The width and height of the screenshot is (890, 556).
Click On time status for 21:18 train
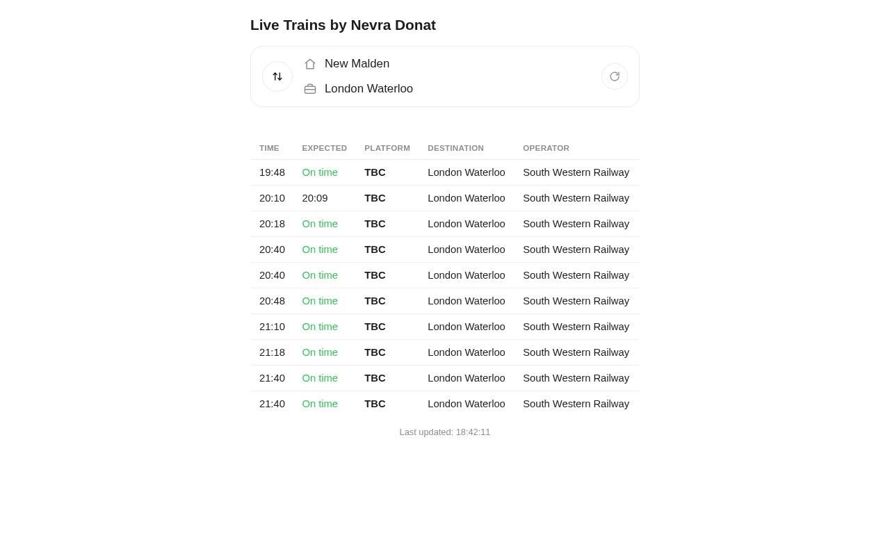coord(320,352)
